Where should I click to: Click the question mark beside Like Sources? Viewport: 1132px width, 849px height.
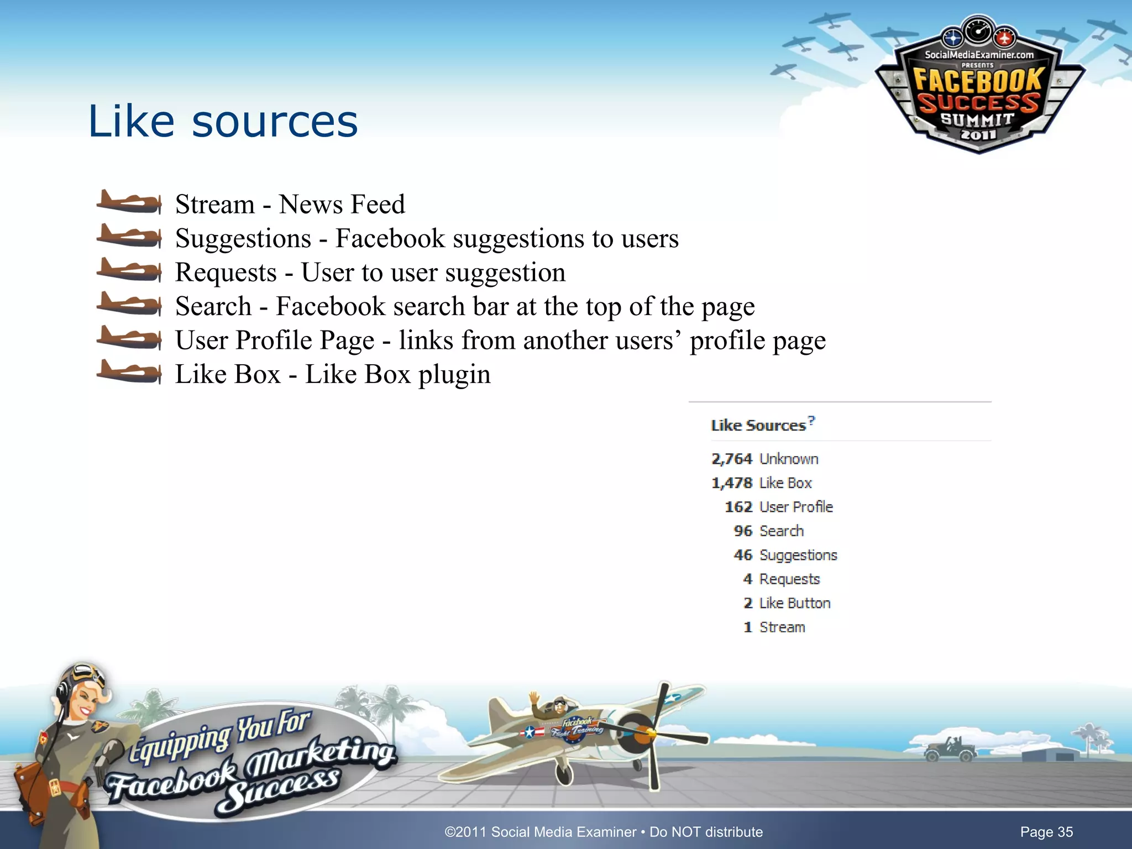click(x=811, y=421)
